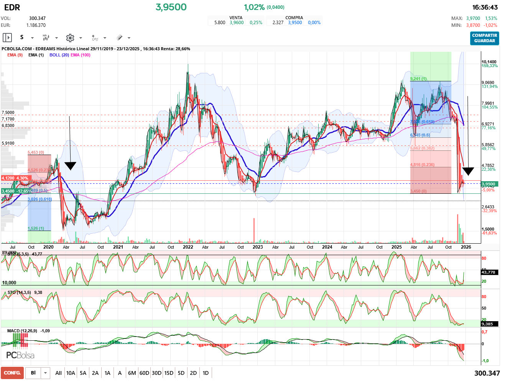This screenshot has width=505, height=381.
Task: Toggle the side panel icon
Action: [x=7, y=38]
